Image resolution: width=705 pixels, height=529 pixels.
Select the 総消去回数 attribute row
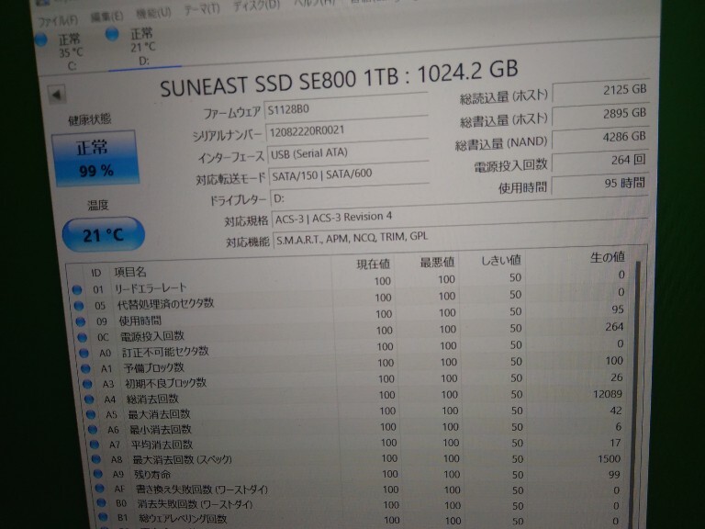(357, 396)
